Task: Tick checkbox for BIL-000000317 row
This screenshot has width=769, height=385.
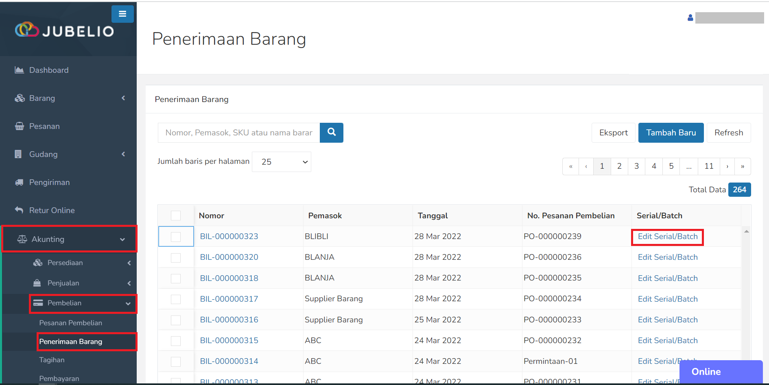Action: click(x=176, y=299)
